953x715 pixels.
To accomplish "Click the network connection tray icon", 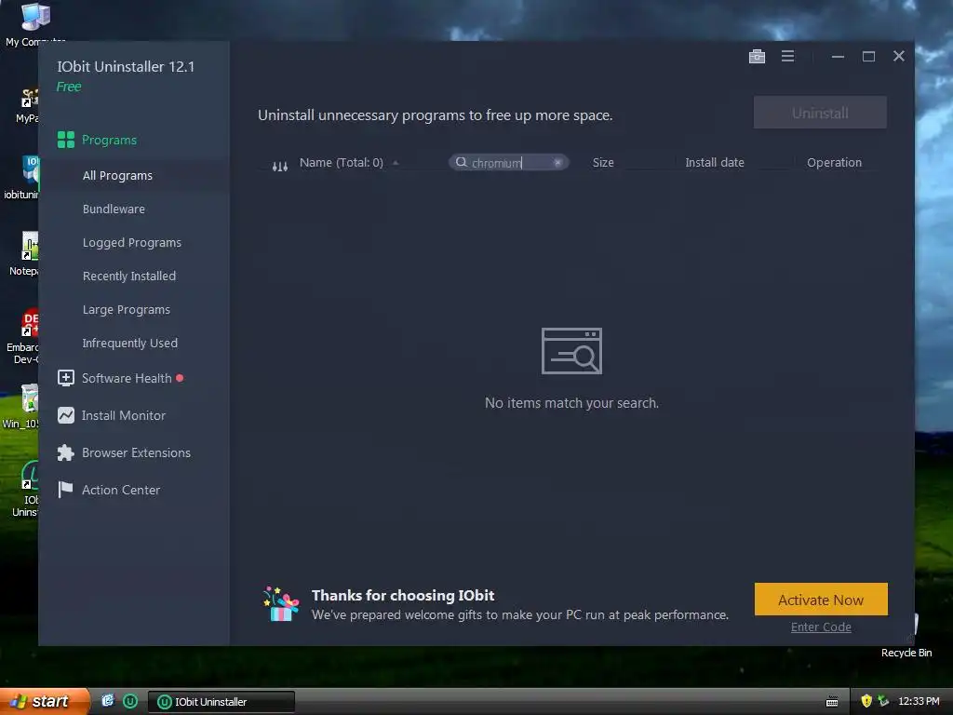I will 883,701.
